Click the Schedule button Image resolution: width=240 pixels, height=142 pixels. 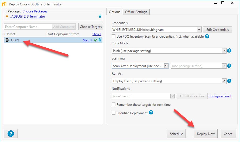[176, 134]
